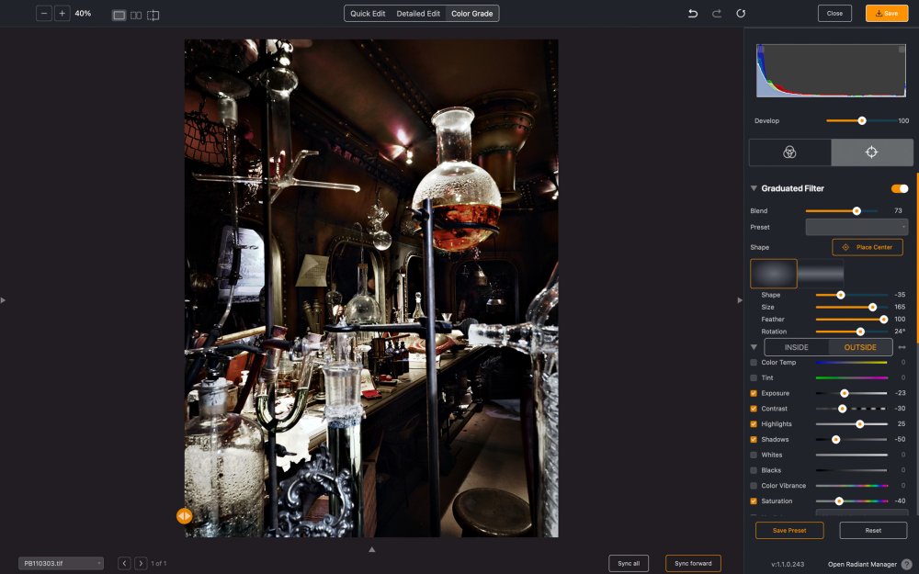Adjust the Rotation slider handle
919x574 pixels.
pos(860,332)
